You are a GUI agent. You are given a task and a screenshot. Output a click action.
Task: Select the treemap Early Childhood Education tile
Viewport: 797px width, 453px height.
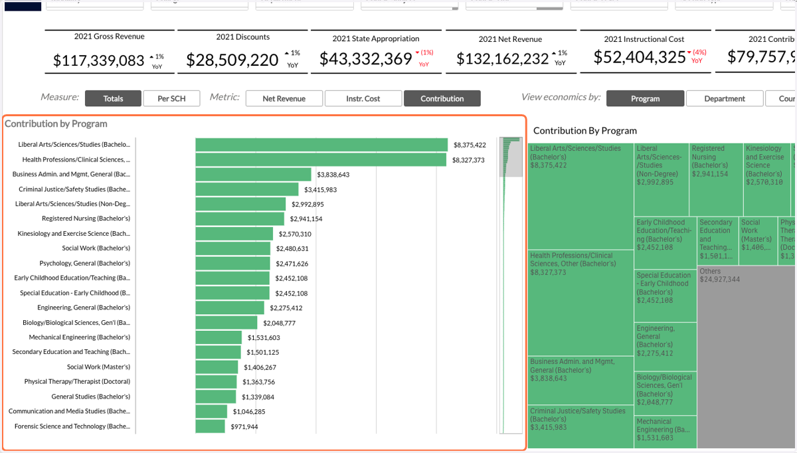point(665,242)
